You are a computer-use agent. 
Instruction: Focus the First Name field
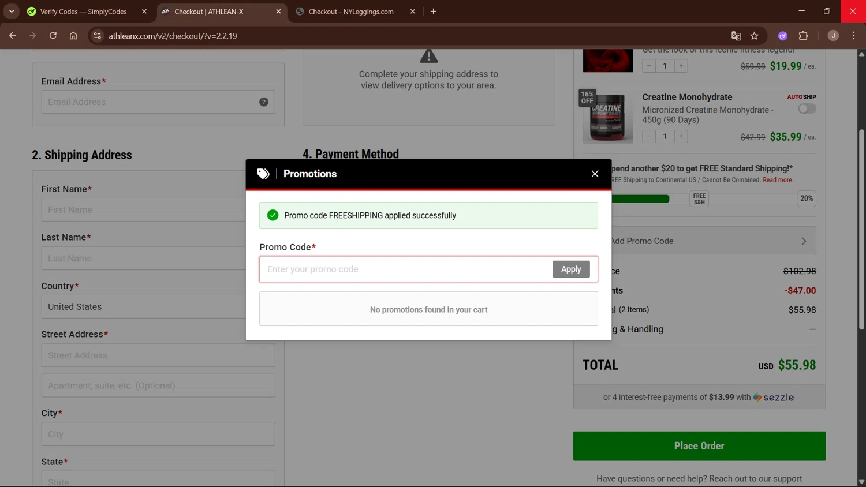144,210
